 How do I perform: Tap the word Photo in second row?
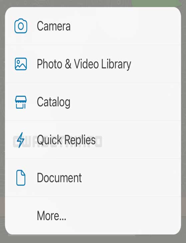pyautogui.click(x=50, y=64)
